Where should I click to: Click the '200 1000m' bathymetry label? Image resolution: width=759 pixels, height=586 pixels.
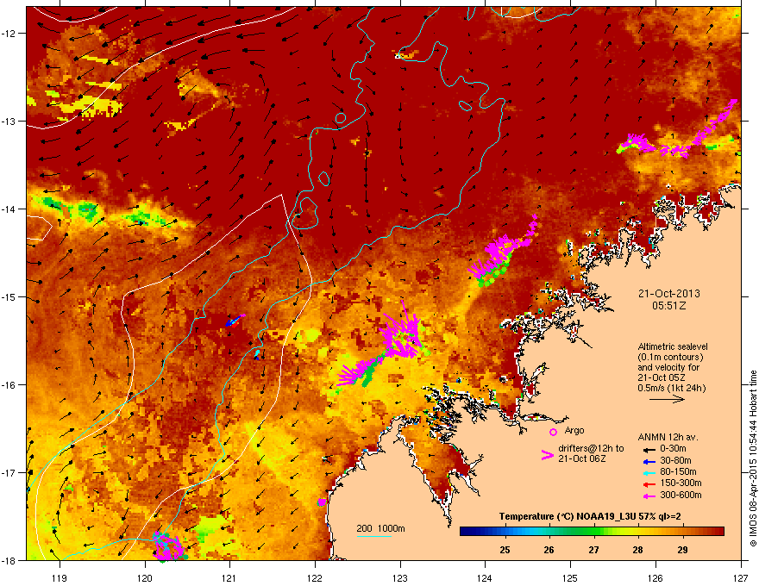[x=380, y=528]
